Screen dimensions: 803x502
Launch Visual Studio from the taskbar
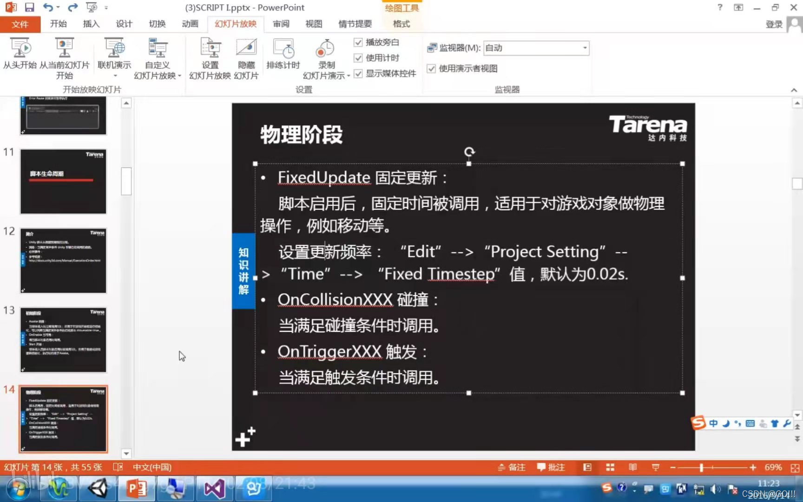214,488
